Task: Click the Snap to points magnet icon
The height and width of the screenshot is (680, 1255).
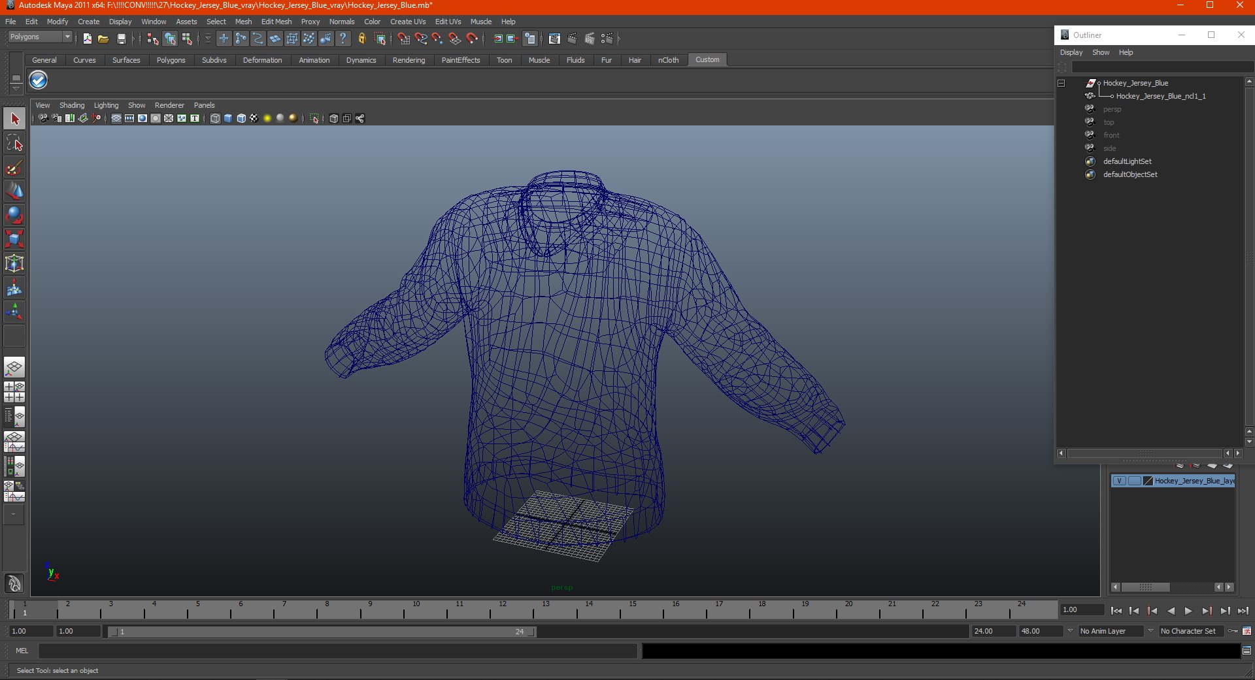Action: click(438, 39)
